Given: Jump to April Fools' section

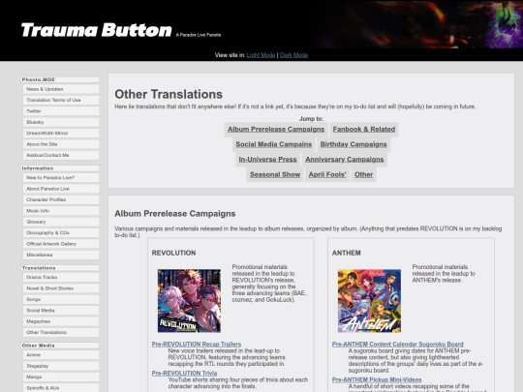Looking at the screenshot, I should click(x=327, y=174).
